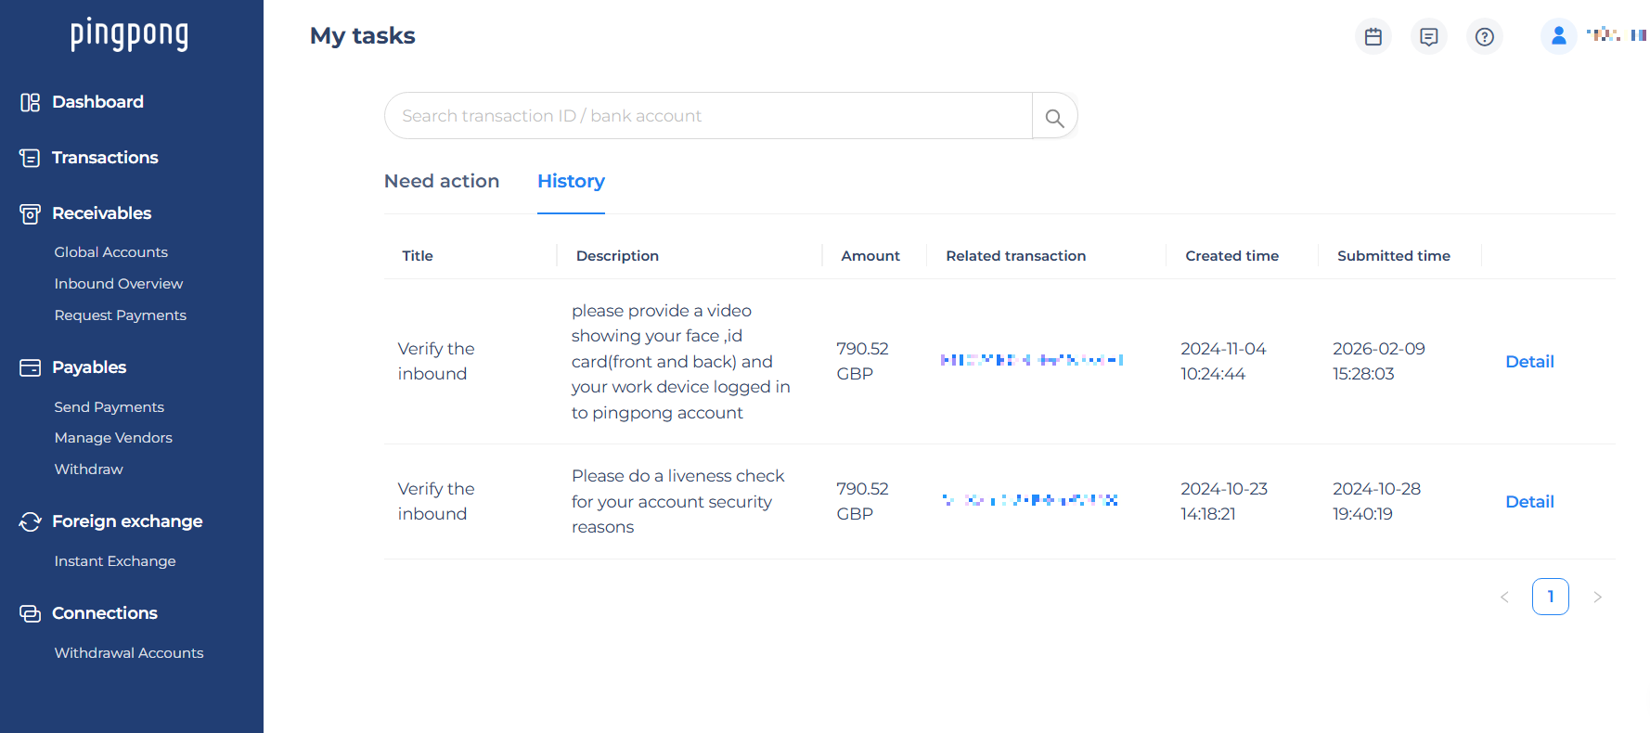The image size is (1650, 733).
Task: Select the History tab
Action: [x=571, y=182]
